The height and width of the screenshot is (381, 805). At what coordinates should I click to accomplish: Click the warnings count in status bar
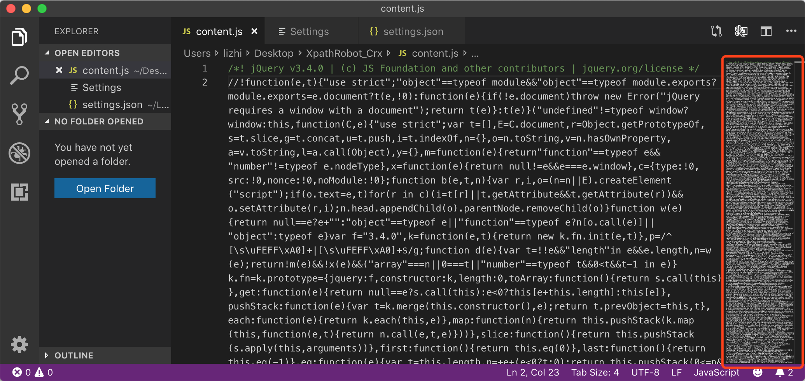[x=44, y=372]
